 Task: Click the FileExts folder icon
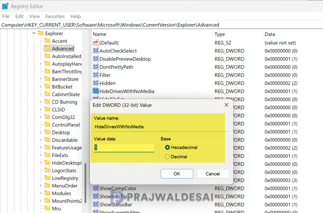point(48,155)
